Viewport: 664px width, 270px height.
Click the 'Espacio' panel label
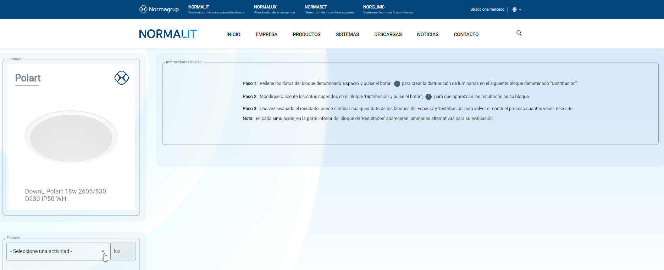(x=13, y=238)
